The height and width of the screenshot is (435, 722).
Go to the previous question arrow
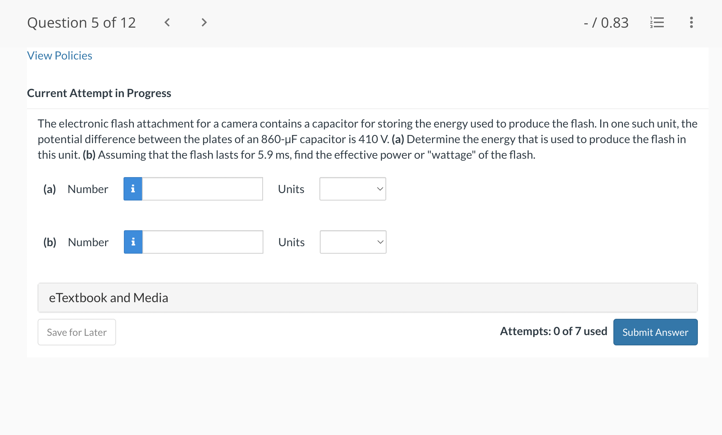click(x=167, y=23)
